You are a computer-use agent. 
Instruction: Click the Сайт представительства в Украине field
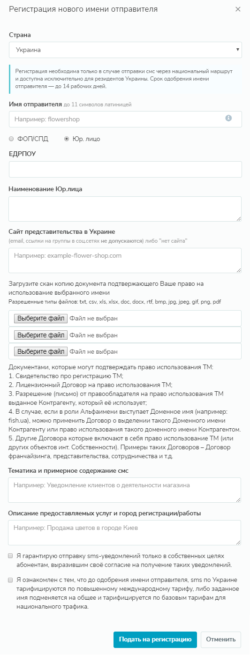click(125, 260)
